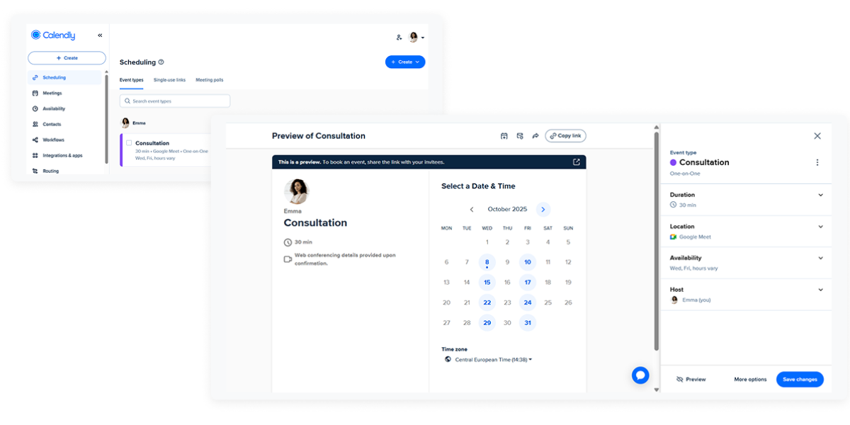
Task: Click Save changes
Action: [x=800, y=379]
